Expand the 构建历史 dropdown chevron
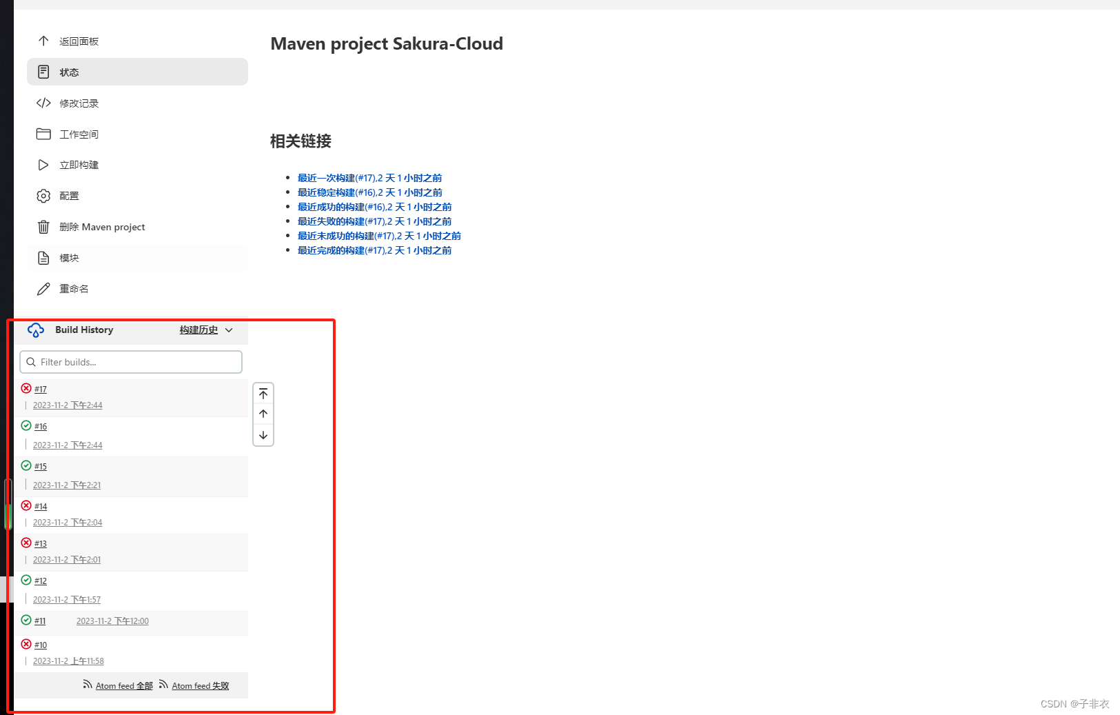 point(229,330)
